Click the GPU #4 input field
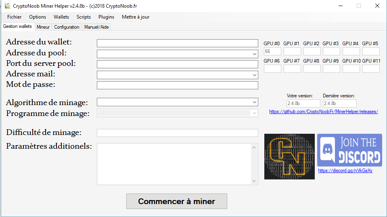This screenshot has height=217, width=387. click(351, 51)
